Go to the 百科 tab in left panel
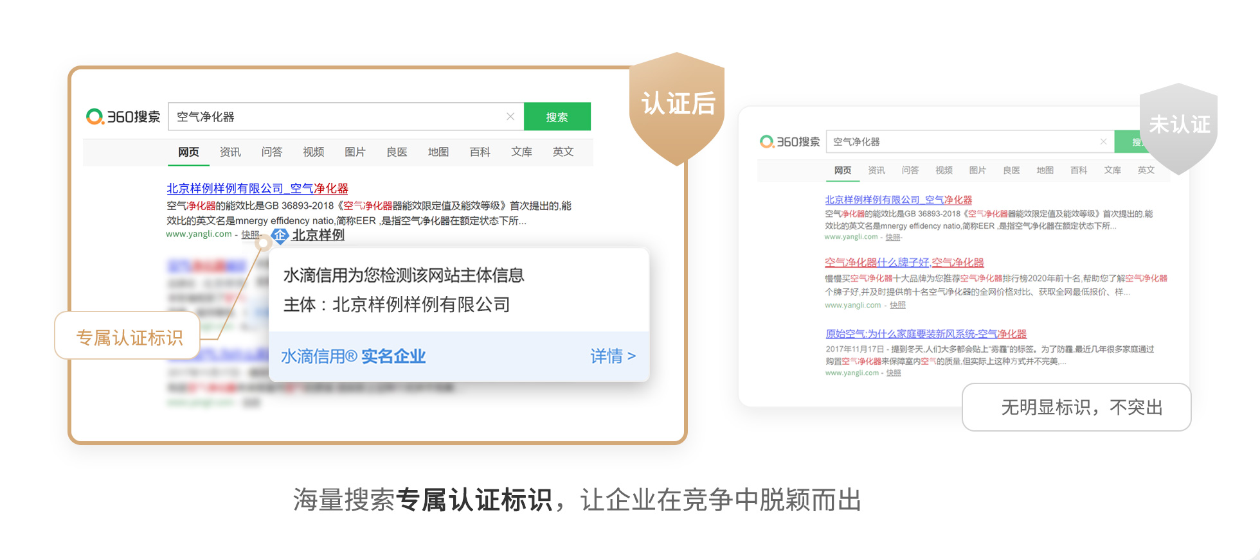 480,152
